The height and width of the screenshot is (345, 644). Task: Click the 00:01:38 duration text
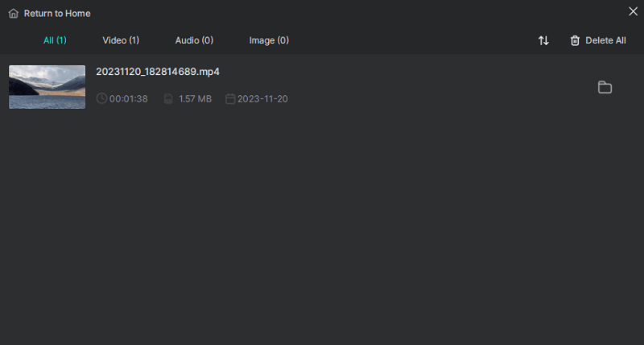129,99
